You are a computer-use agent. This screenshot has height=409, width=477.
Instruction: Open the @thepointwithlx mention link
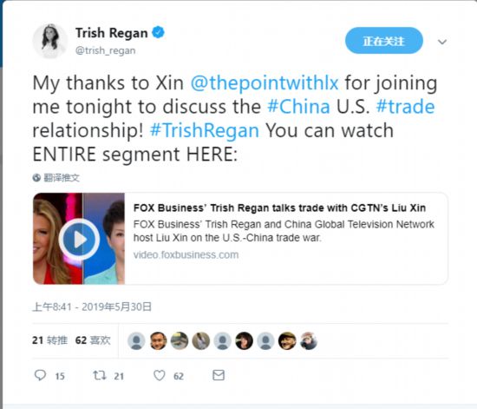pyautogui.click(x=265, y=82)
